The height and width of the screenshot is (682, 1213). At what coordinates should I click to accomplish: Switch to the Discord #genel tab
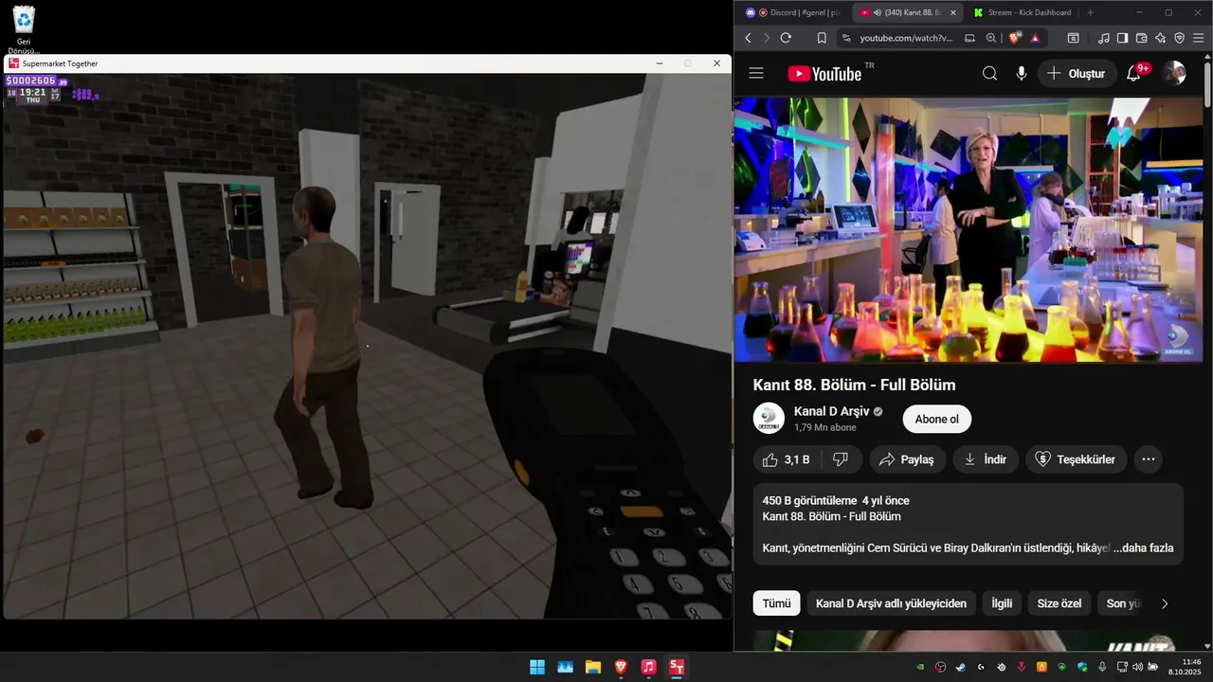[x=792, y=12]
